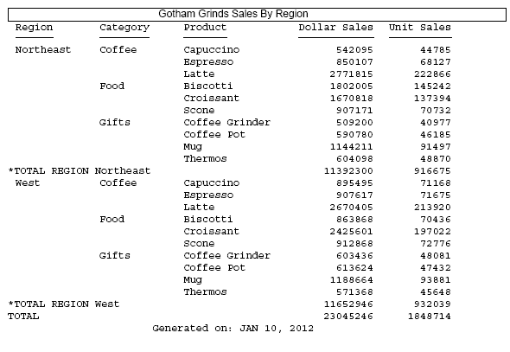Select the TOTAL REGION Northeast row label
The width and height of the screenshot is (510, 352).
(x=80, y=170)
